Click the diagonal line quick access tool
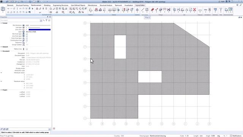The height and width of the screenshot is (137, 243). (143, 10)
